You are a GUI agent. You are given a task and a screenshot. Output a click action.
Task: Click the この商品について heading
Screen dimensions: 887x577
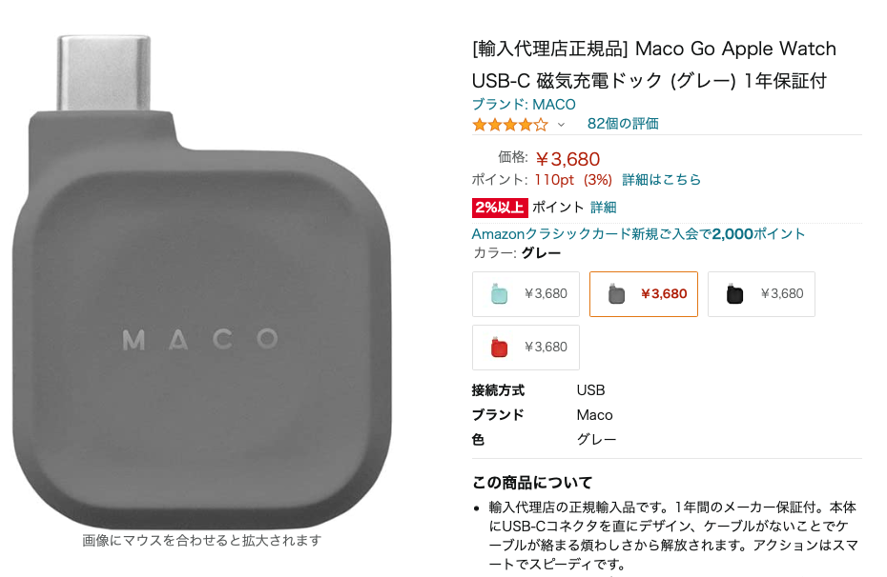tap(532, 483)
